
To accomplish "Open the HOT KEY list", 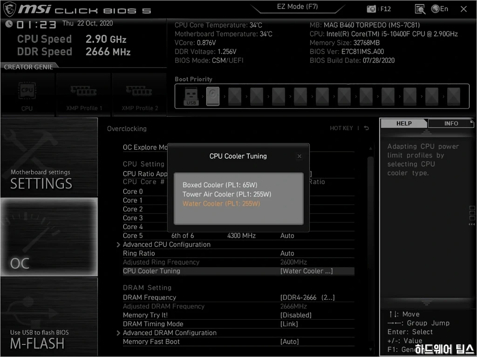I will 341,128.
